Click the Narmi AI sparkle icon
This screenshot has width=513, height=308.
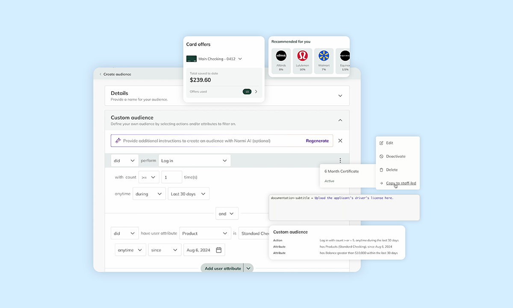[118, 141]
